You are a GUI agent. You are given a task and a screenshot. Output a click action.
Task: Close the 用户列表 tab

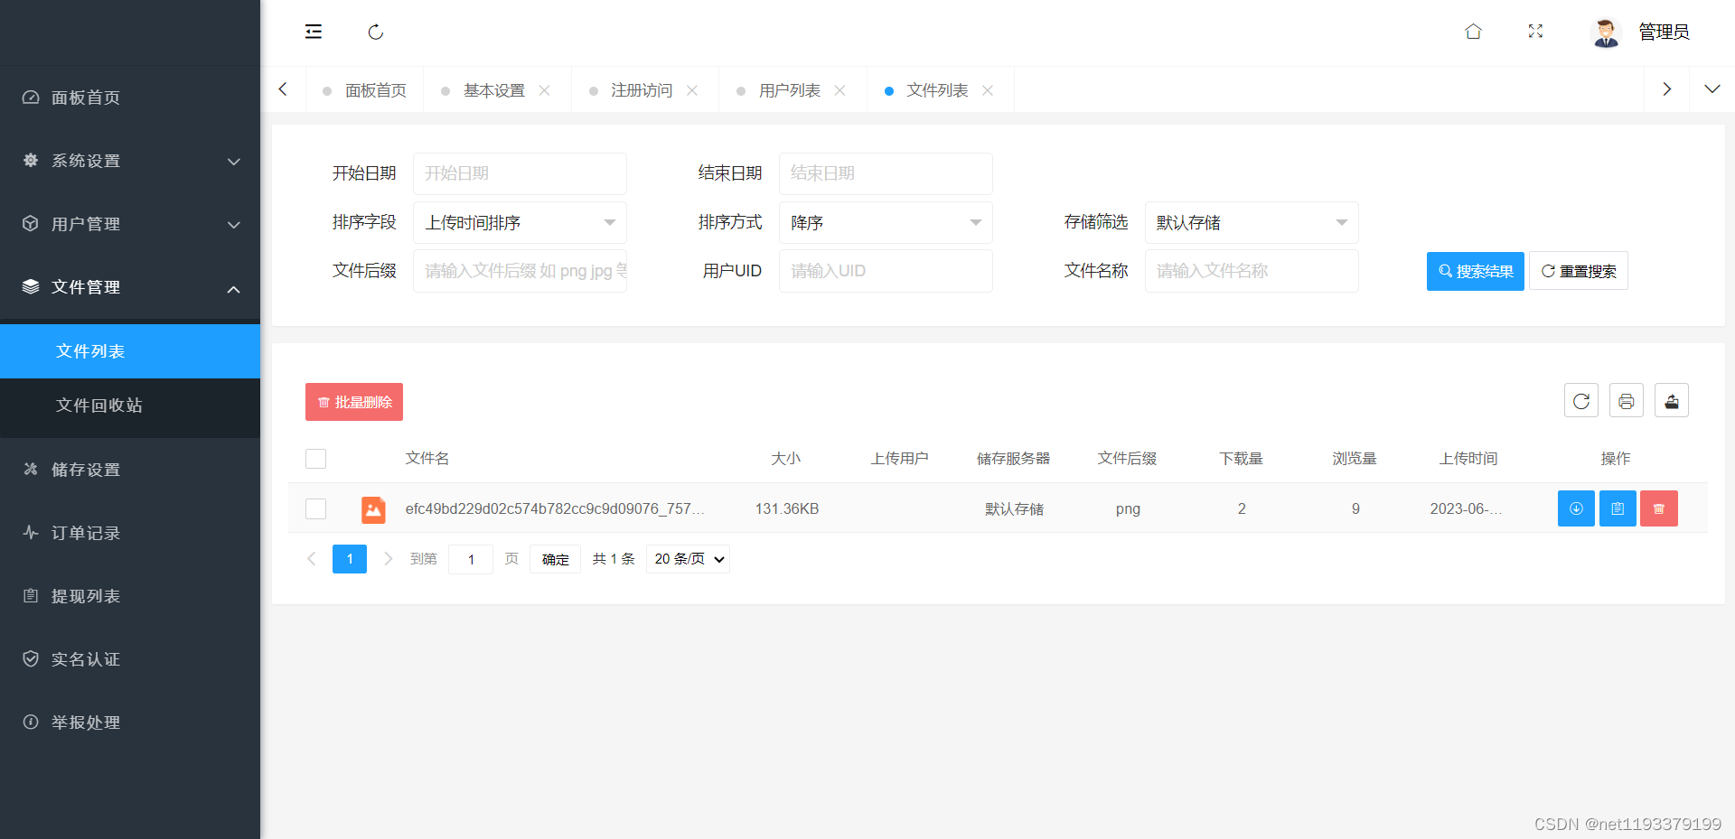click(840, 90)
